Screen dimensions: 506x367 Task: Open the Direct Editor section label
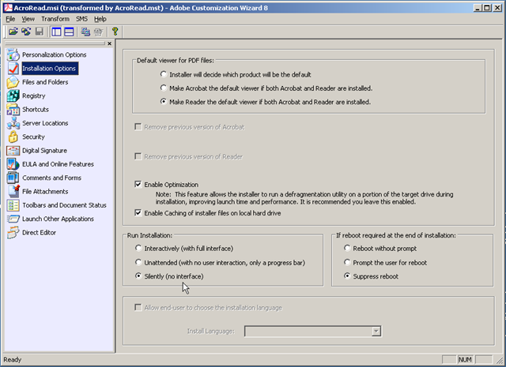(39, 233)
